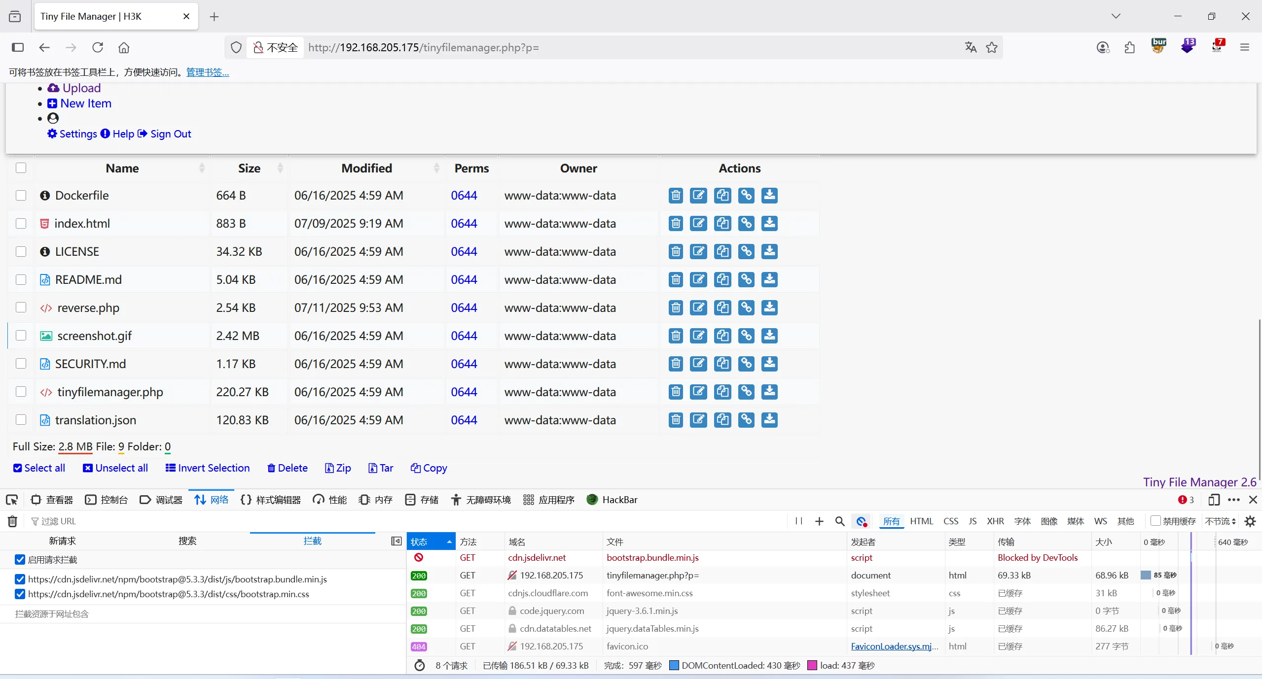Click direct link icon for README.md
The image size is (1262, 679).
[x=746, y=280]
